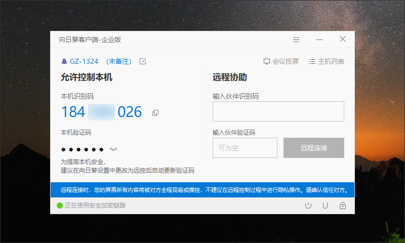Click the 本机验证码 label
This screenshot has height=243, width=405.
coord(76,133)
